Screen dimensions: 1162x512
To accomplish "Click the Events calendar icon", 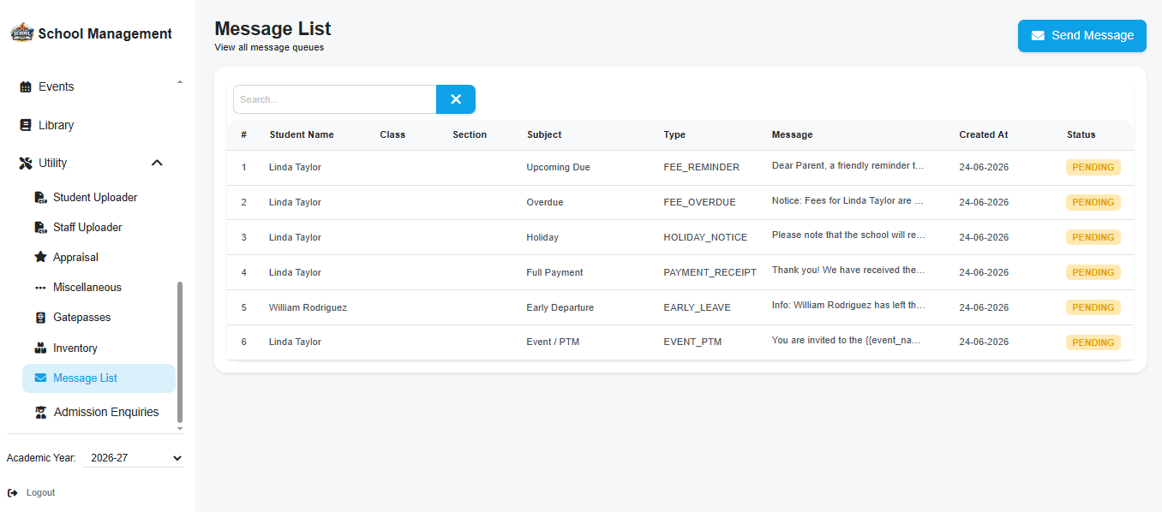I will [26, 87].
